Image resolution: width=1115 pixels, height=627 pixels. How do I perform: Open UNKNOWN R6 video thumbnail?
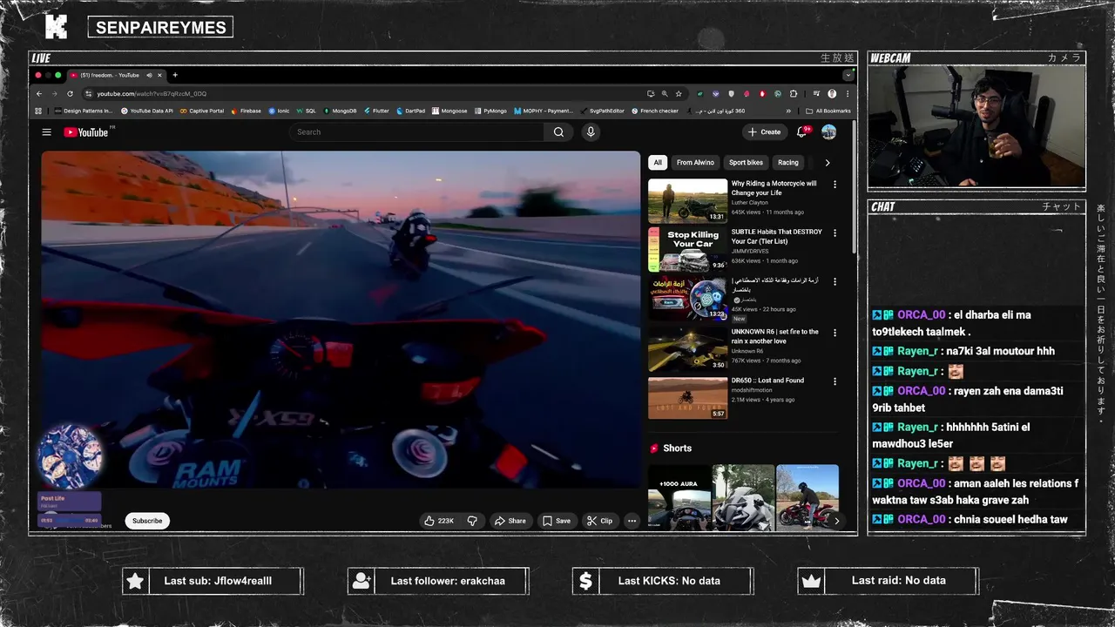pos(687,349)
